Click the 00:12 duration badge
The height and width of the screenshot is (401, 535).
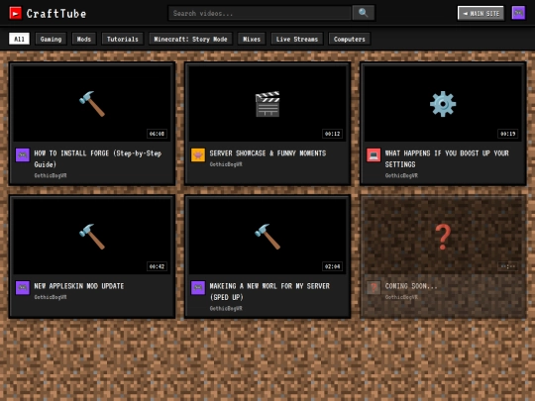click(332, 134)
